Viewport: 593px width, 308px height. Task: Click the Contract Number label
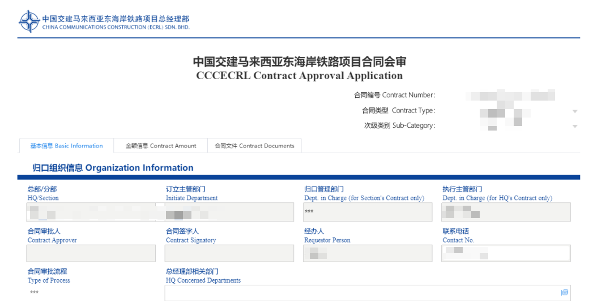pos(394,95)
